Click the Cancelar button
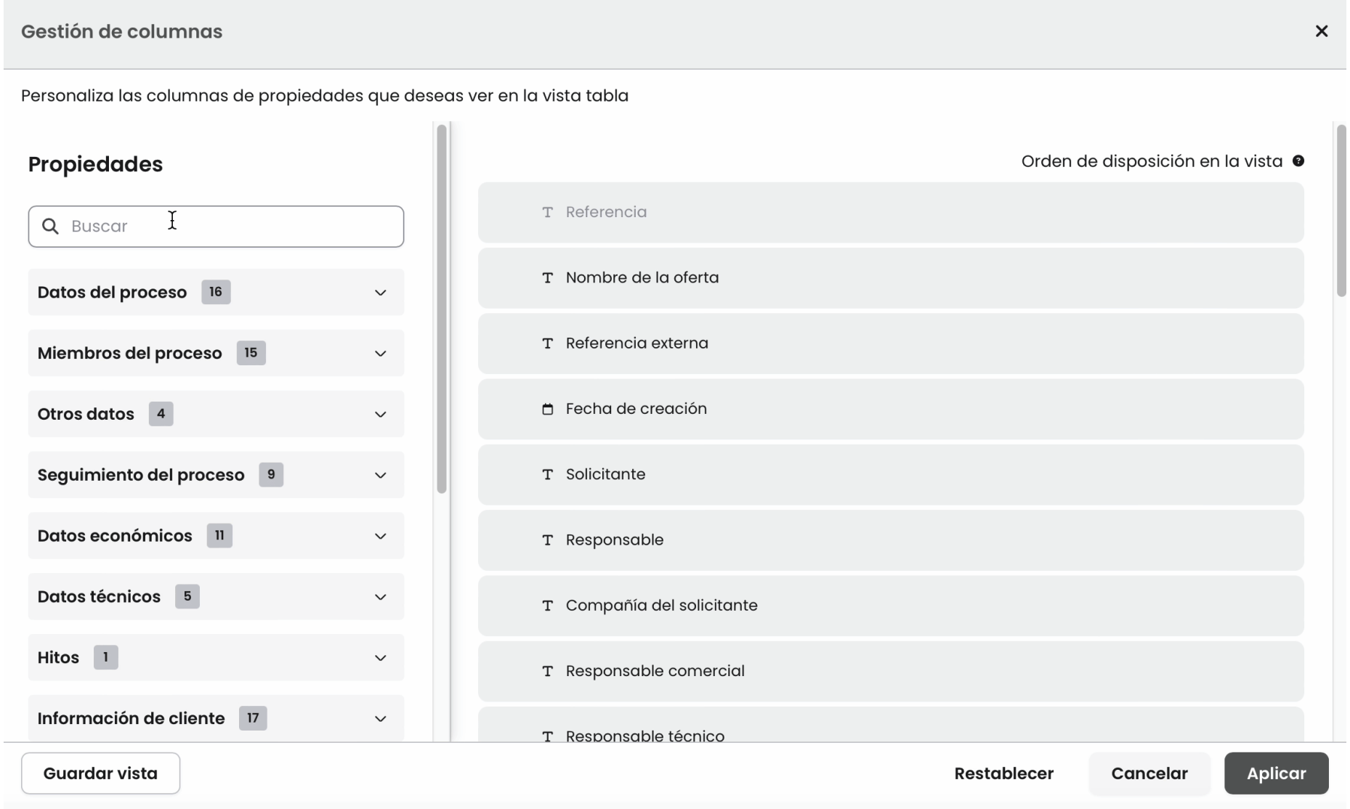The height and width of the screenshot is (809, 1350). [1149, 773]
